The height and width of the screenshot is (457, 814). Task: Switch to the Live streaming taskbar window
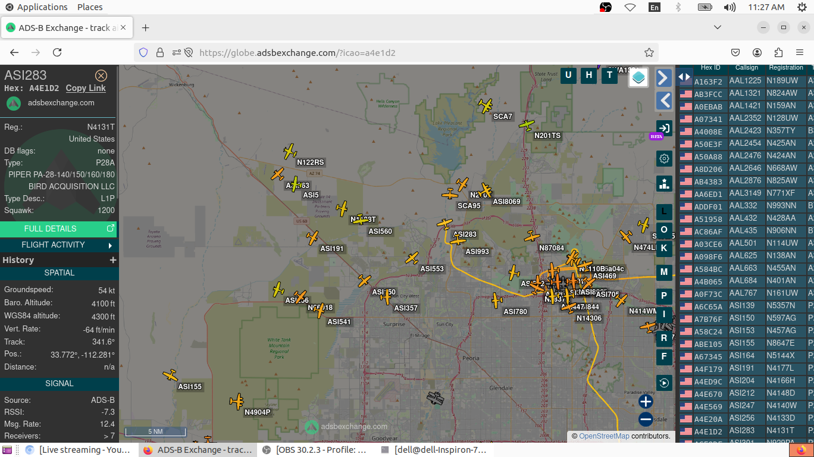[x=78, y=450]
